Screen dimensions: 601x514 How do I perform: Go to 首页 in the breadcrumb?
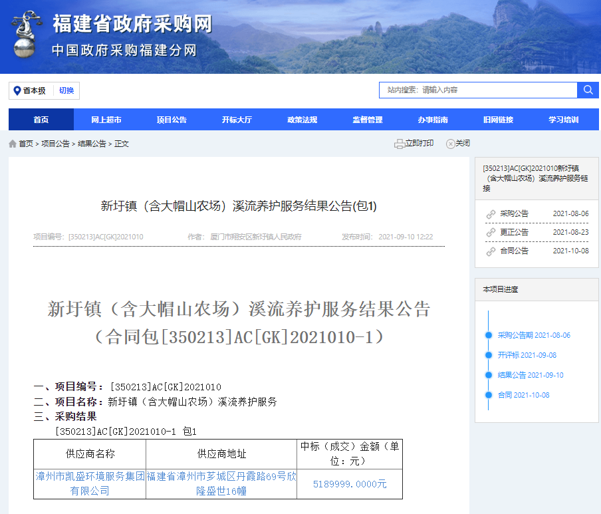tap(26, 144)
